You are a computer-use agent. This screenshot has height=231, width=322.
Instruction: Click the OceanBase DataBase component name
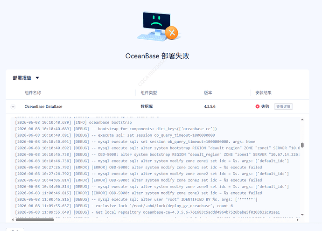(x=43, y=106)
